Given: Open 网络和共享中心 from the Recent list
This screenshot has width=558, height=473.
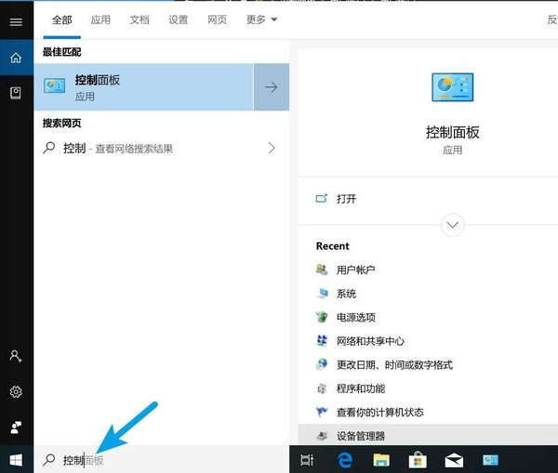Looking at the screenshot, I should (x=370, y=341).
